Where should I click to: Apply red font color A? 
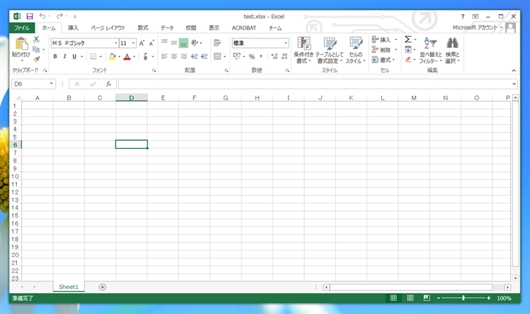point(127,57)
